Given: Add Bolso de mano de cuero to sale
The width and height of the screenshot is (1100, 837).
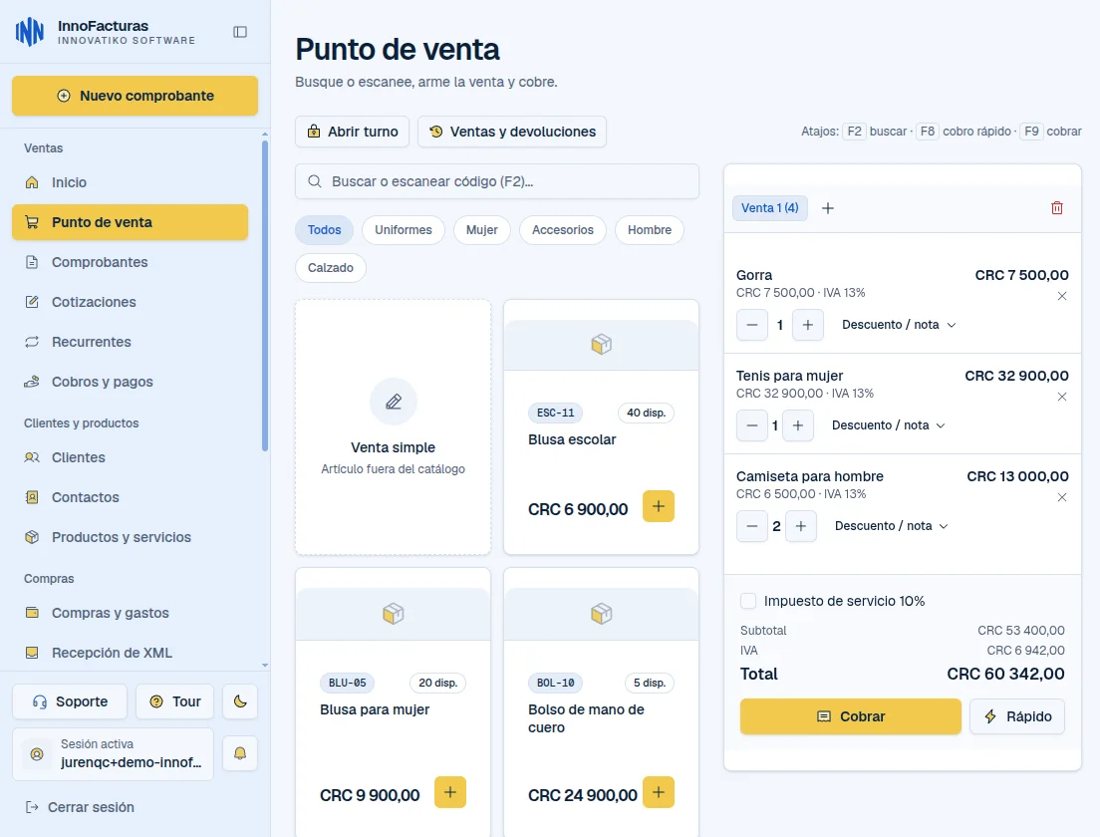Looking at the screenshot, I should coord(658,792).
